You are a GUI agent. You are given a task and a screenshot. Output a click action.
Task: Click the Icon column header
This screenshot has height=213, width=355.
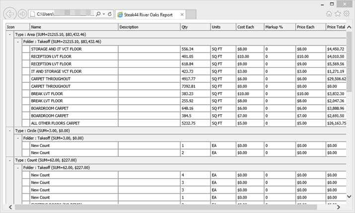click(x=18, y=27)
